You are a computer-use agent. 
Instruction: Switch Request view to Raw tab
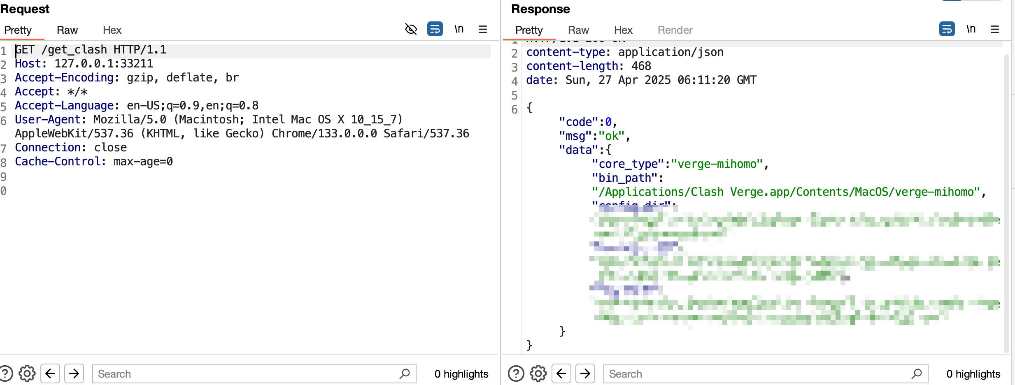pos(67,30)
